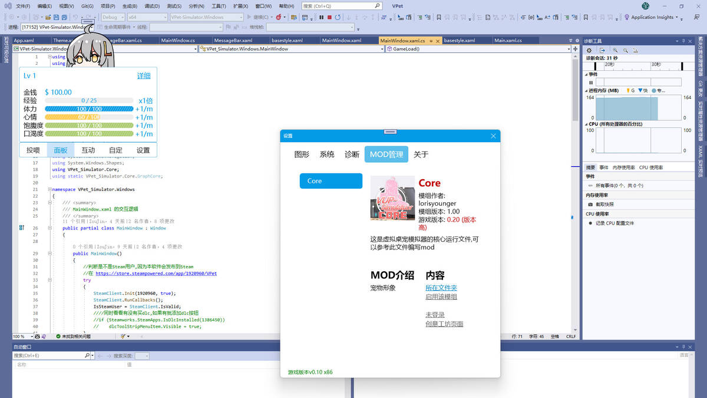
Task: Click the search magnifier in 自动窗口
Action: (x=87, y=356)
